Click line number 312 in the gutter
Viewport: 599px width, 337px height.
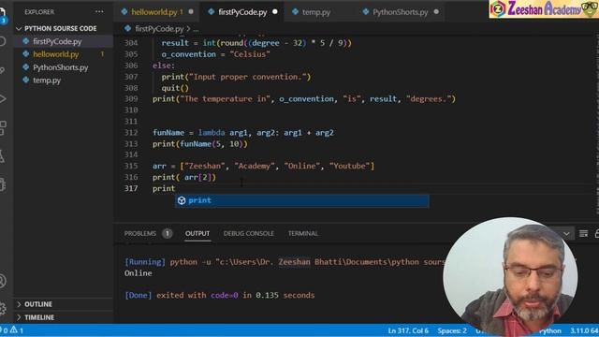point(131,133)
